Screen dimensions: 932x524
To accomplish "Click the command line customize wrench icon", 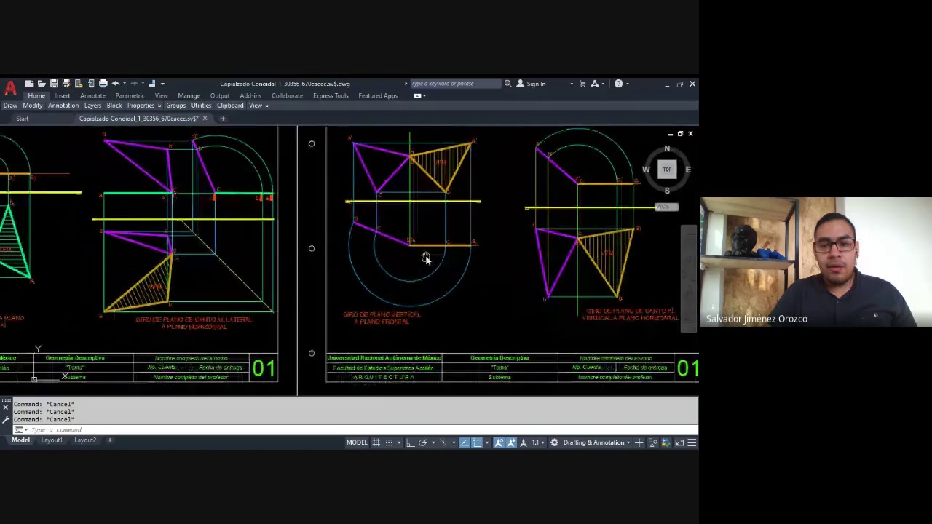I will point(6,419).
